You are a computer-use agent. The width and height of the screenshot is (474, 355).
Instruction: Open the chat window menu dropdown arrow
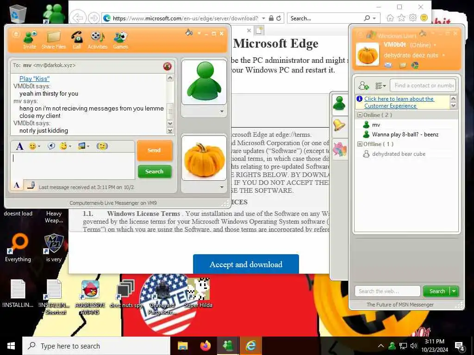tap(199, 33)
